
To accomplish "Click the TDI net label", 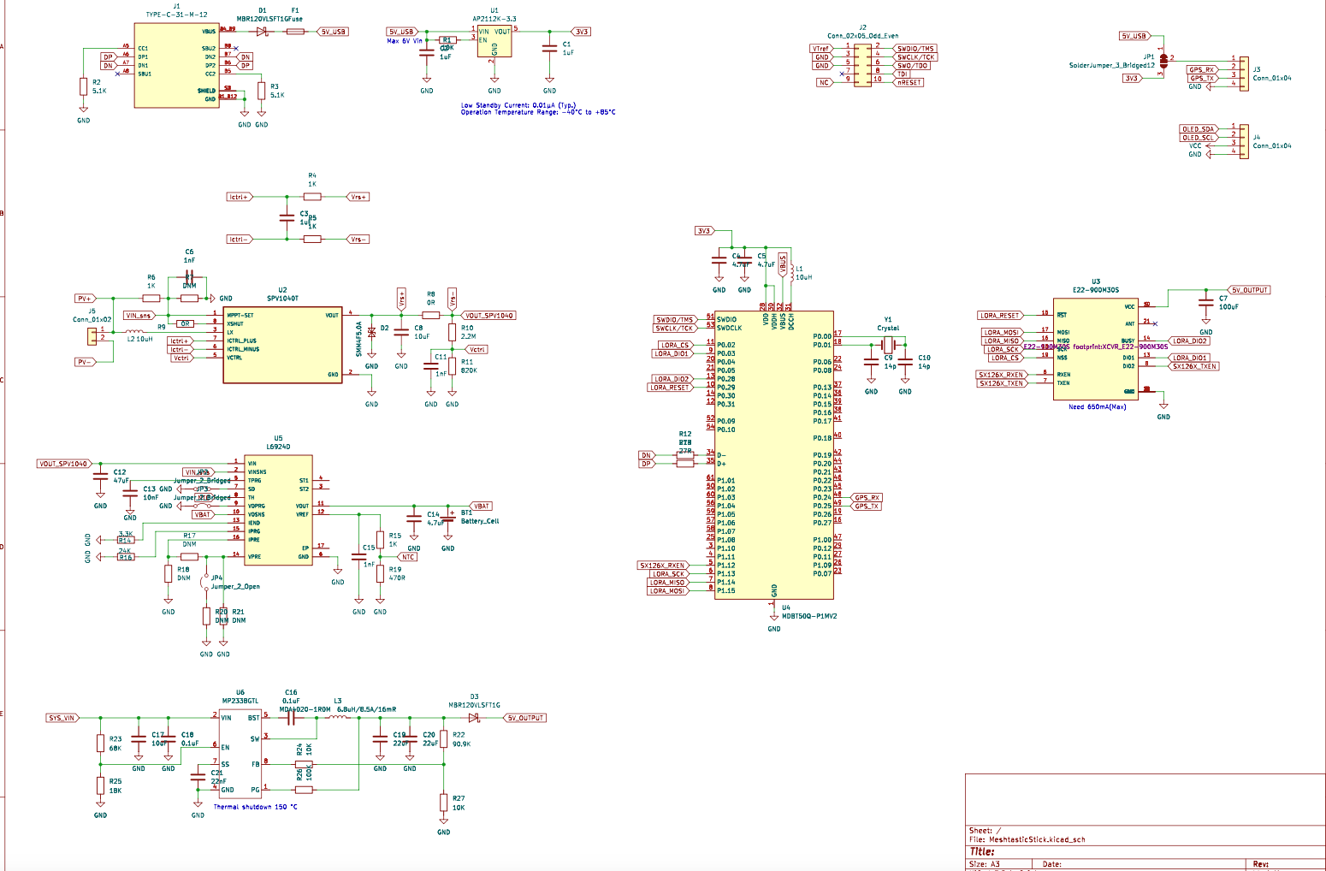I will click(903, 74).
